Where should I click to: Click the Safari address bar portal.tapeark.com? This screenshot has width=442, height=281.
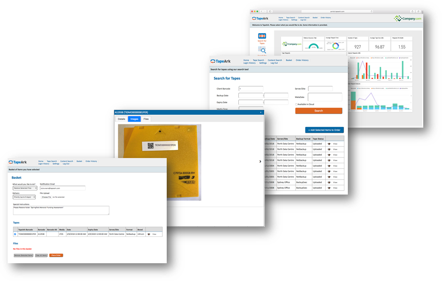pos(337,12)
